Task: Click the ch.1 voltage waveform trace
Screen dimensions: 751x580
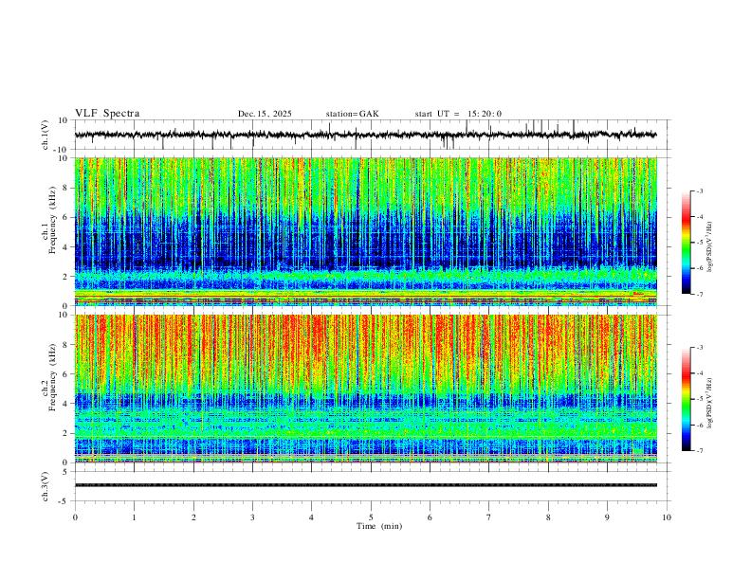Action: (x=366, y=135)
